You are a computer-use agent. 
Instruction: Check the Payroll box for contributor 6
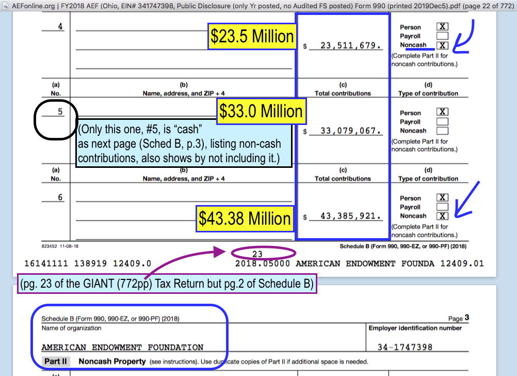pyautogui.click(x=442, y=207)
